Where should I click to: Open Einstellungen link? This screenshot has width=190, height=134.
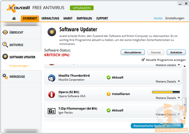coord(175,18)
